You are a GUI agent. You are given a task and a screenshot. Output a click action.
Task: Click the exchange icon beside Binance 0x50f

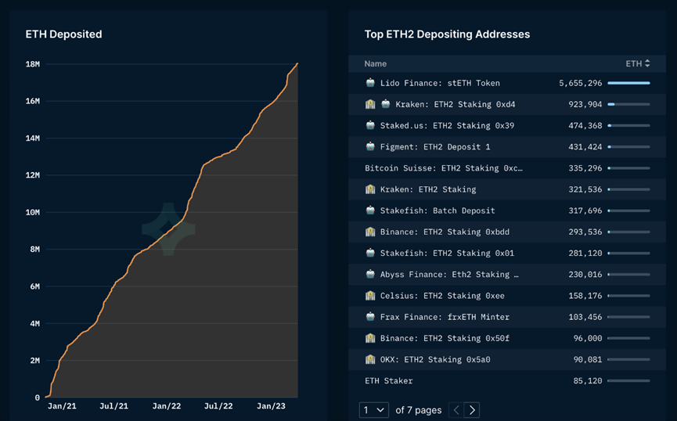coord(370,338)
